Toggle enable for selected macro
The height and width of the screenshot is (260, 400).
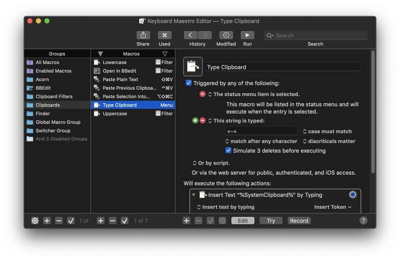tap(125, 221)
